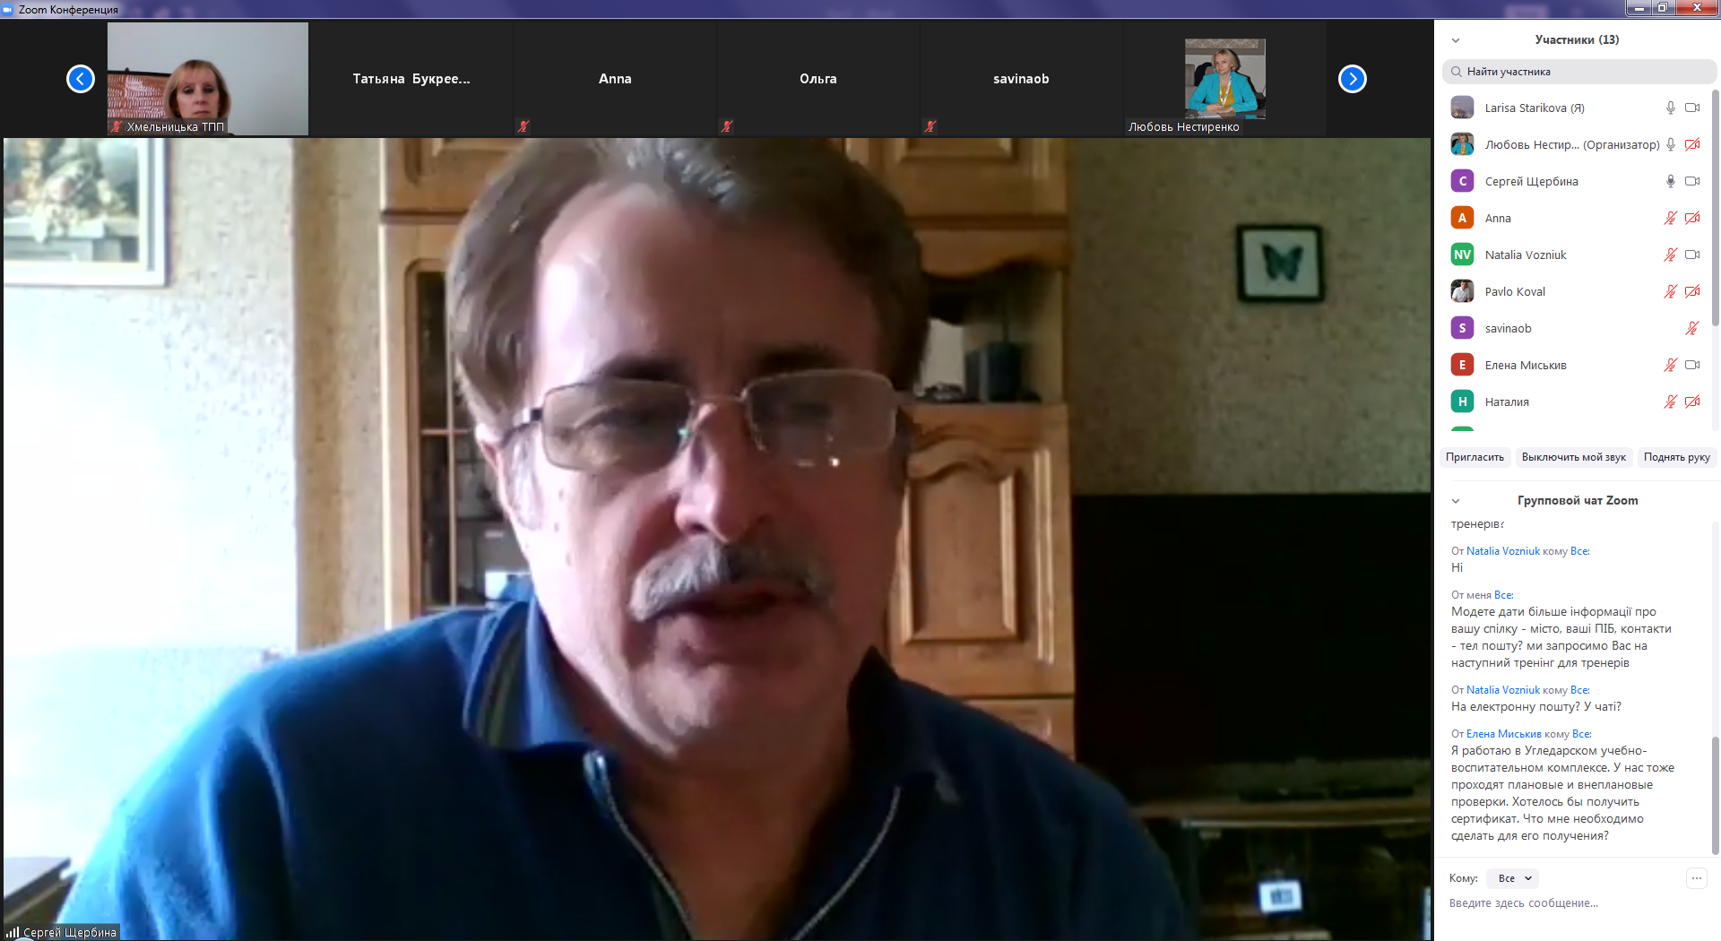The image size is (1721, 941).
Task: Select the savinaob participant tile
Action: click(x=1021, y=79)
